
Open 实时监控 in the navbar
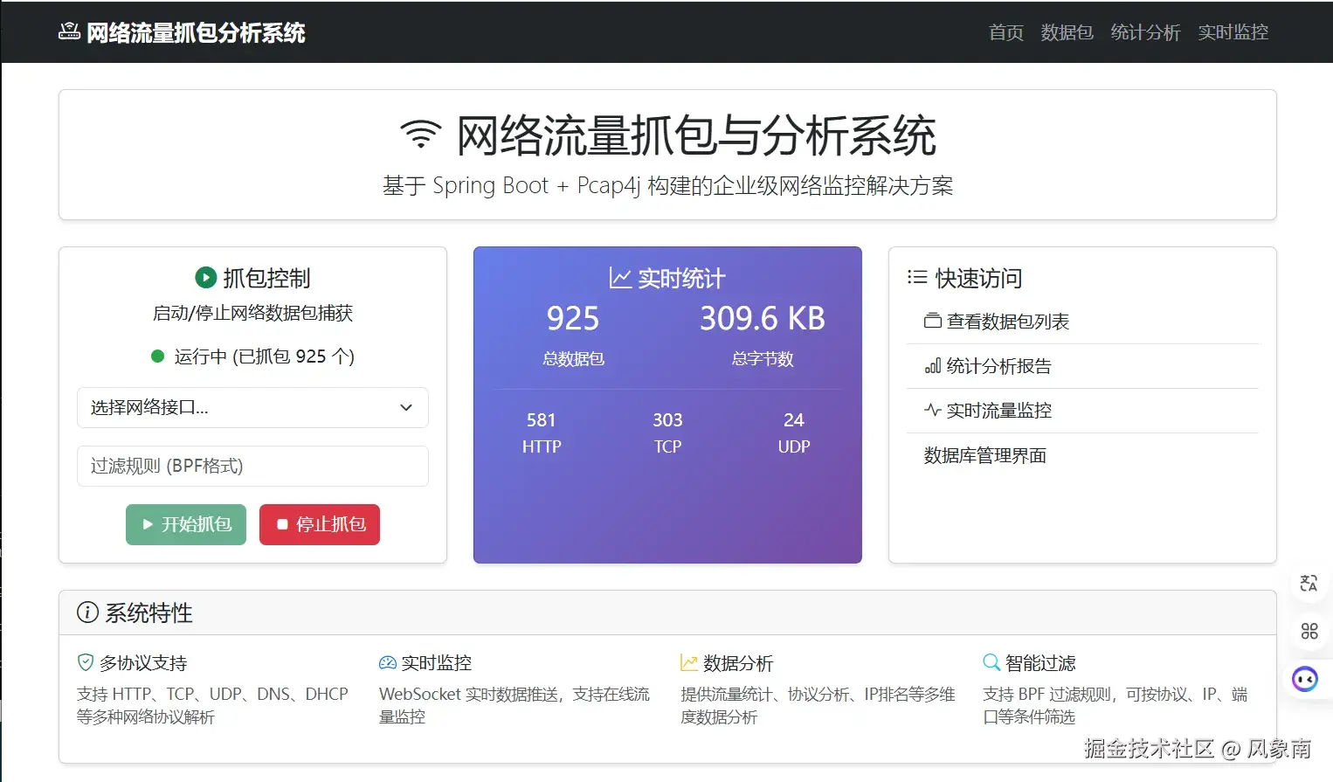point(1233,32)
